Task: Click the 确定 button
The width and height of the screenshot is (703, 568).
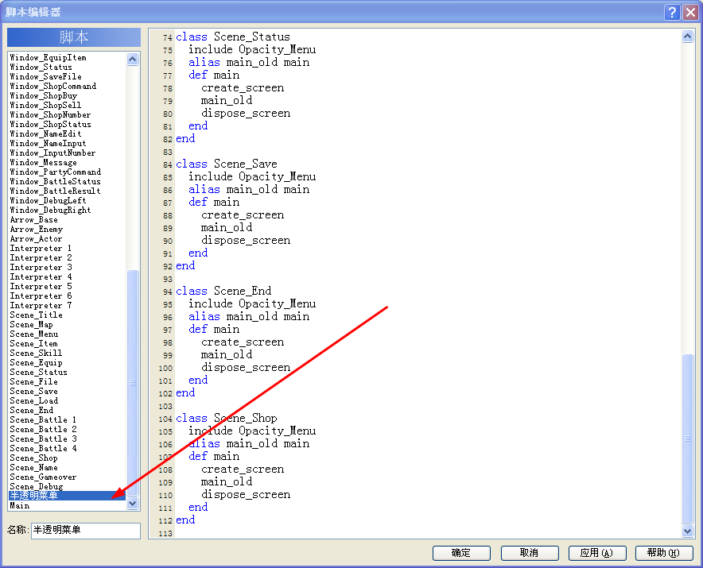Action: 461,553
